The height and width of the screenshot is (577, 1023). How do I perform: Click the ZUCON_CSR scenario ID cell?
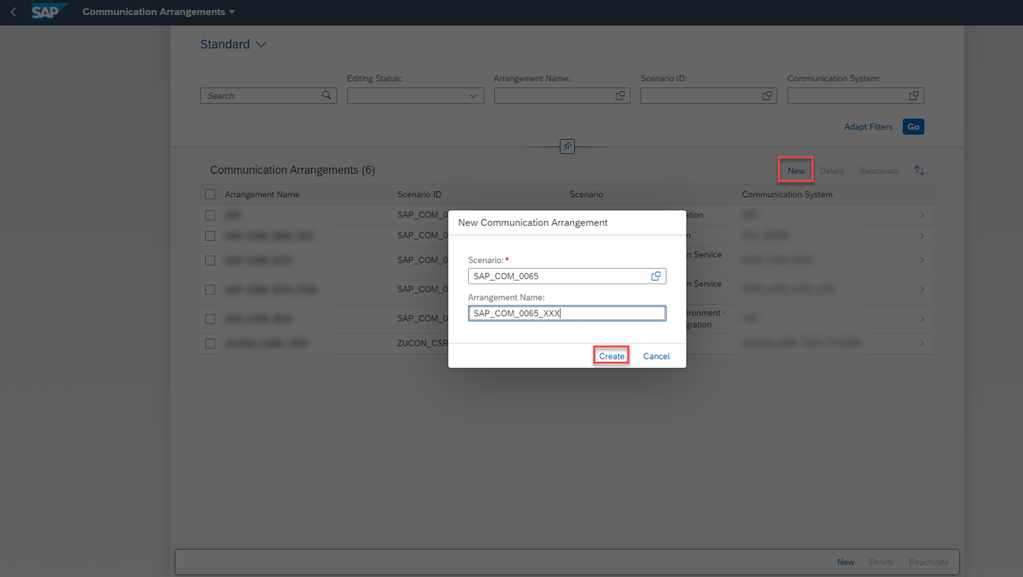422,343
